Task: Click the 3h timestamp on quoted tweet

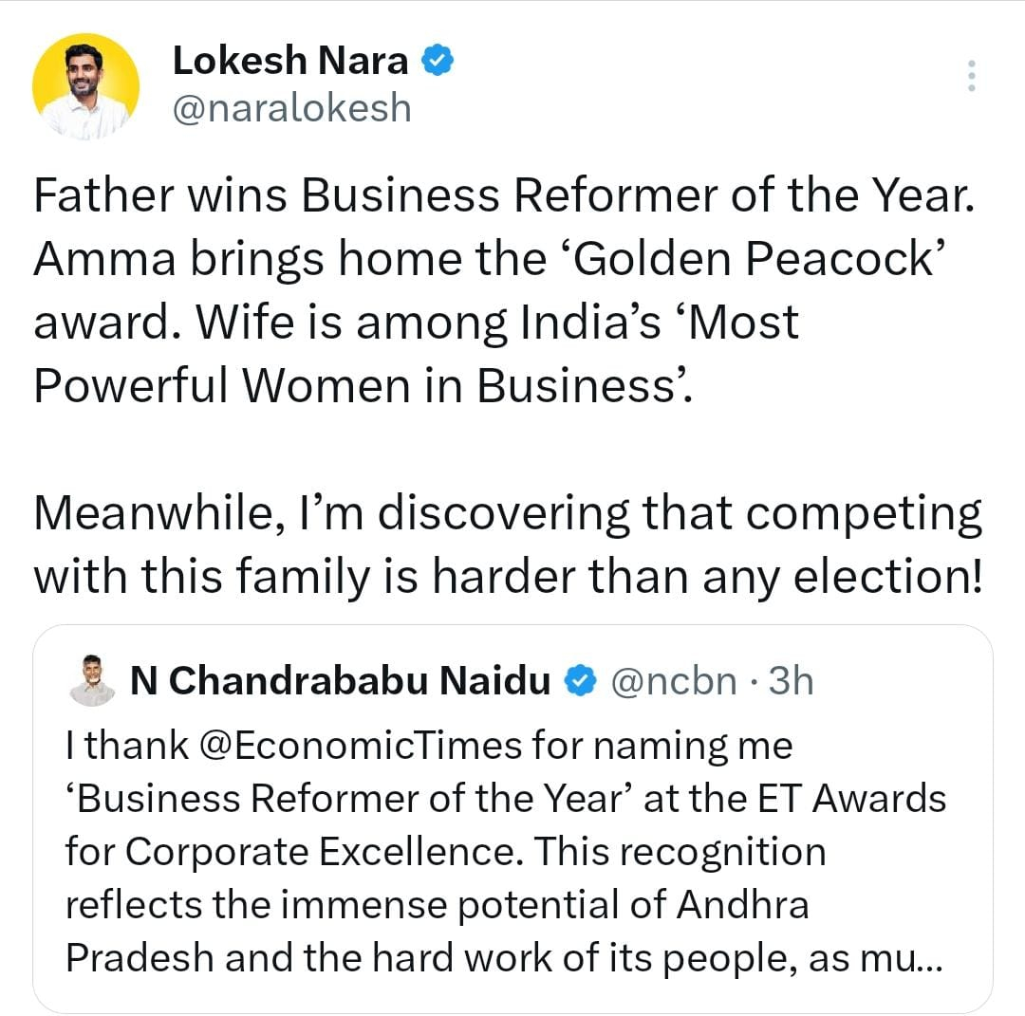Action: click(791, 681)
